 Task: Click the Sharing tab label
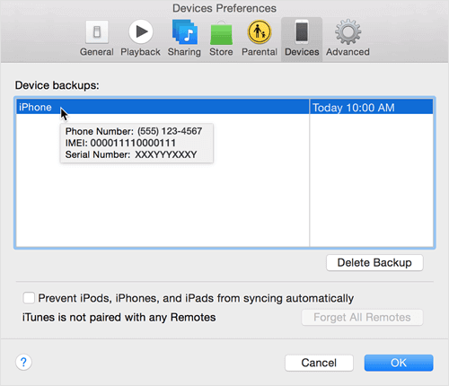(184, 52)
